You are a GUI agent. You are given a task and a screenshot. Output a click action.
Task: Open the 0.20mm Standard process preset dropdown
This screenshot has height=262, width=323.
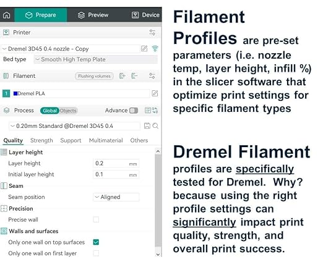(x=74, y=126)
